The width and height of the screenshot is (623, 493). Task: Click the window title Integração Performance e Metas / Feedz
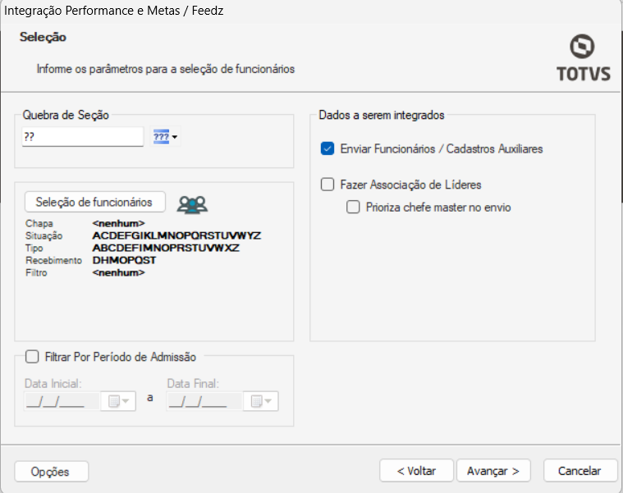(113, 11)
